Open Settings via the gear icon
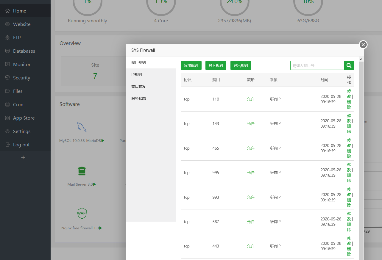382x260 pixels. click(x=7, y=131)
